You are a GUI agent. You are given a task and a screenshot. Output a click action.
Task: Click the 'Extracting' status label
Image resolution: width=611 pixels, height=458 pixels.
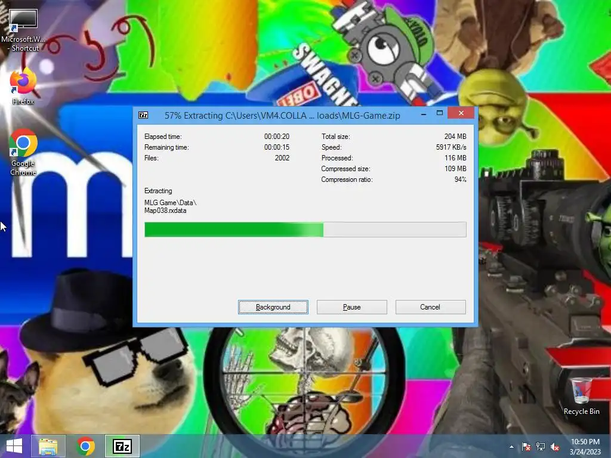[x=158, y=191]
